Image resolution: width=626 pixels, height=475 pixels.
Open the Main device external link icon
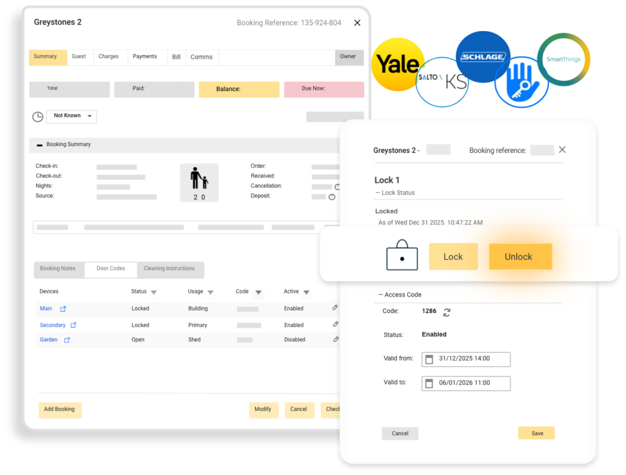[x=63, y=309]
